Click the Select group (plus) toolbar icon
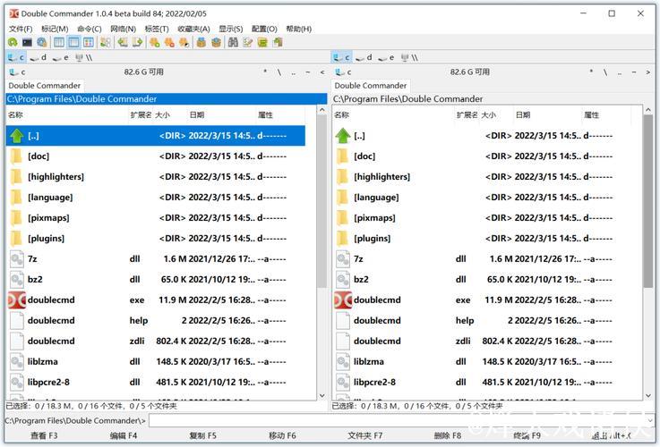Viewport: 660px width, 447px height. [155, 42]
